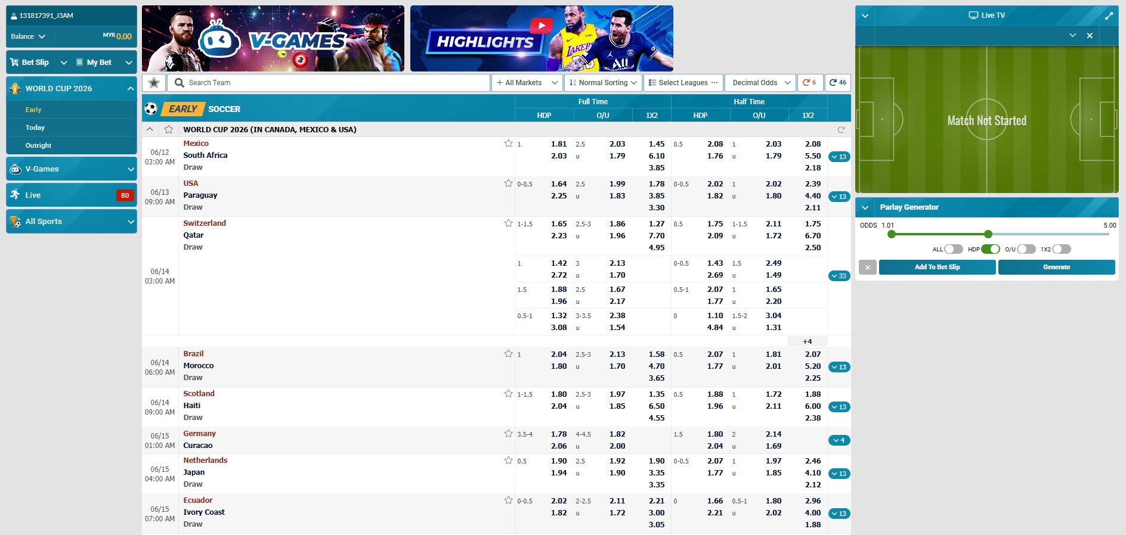The height and width of the screenshot is (535, 1126).
Task: Select Early under World Cup 2026
Action: pyautogui.click(x=33, y=110)
